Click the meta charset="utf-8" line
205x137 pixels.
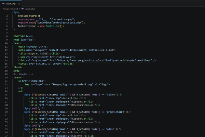33,47
